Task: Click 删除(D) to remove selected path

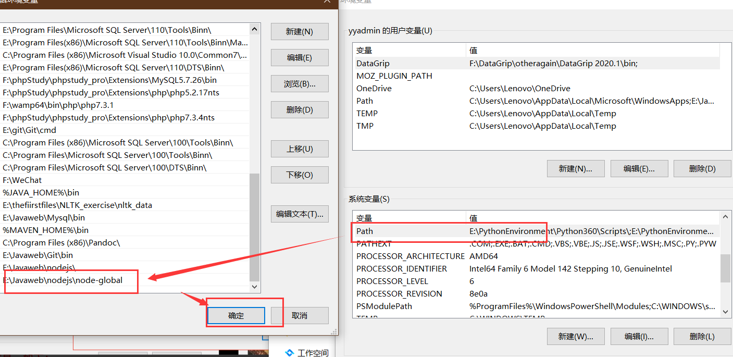Action: pos(300,109)
